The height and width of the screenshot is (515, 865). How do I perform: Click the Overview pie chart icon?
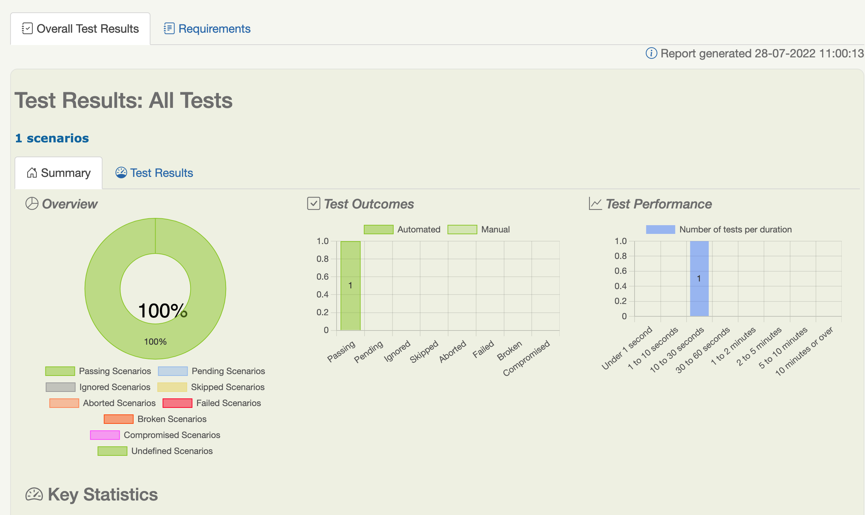tap(32, 204)
